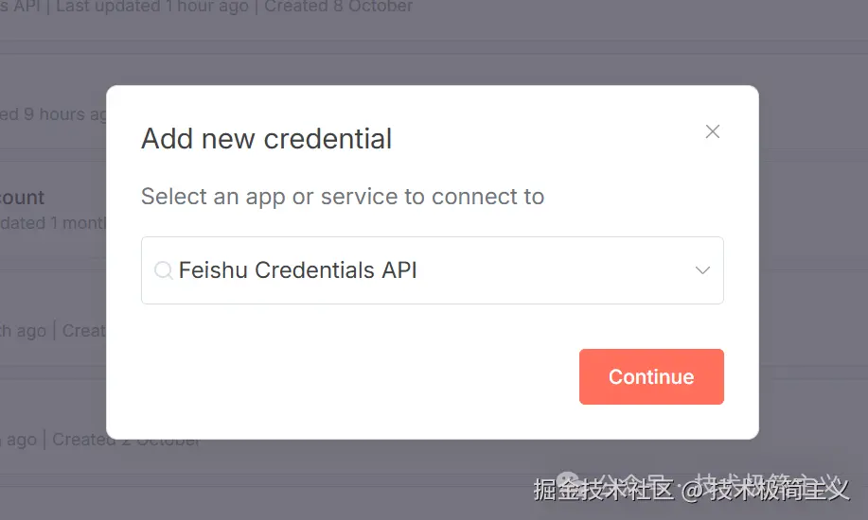Click 'Select an app or service to connect to' label

343,197
